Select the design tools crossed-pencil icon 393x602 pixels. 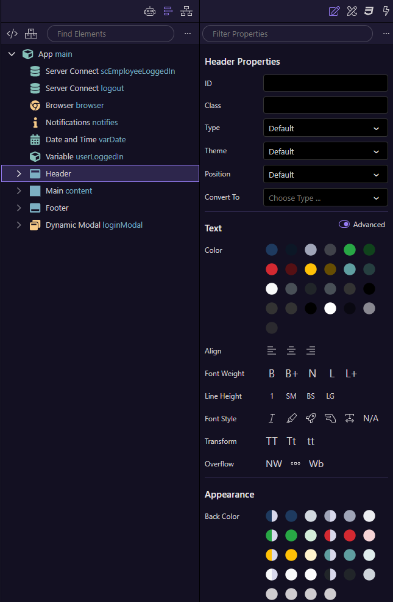coord(352,11)
